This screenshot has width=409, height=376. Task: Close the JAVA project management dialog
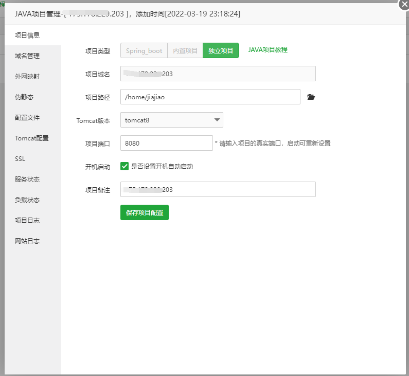pyautogui.click(x=404, y=5)
